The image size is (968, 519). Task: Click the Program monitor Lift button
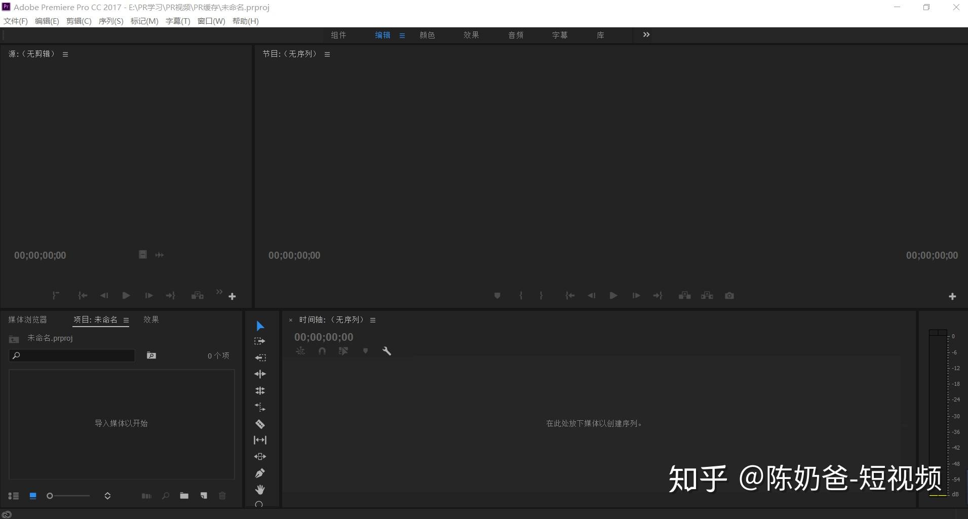click(x=685, y=296)
